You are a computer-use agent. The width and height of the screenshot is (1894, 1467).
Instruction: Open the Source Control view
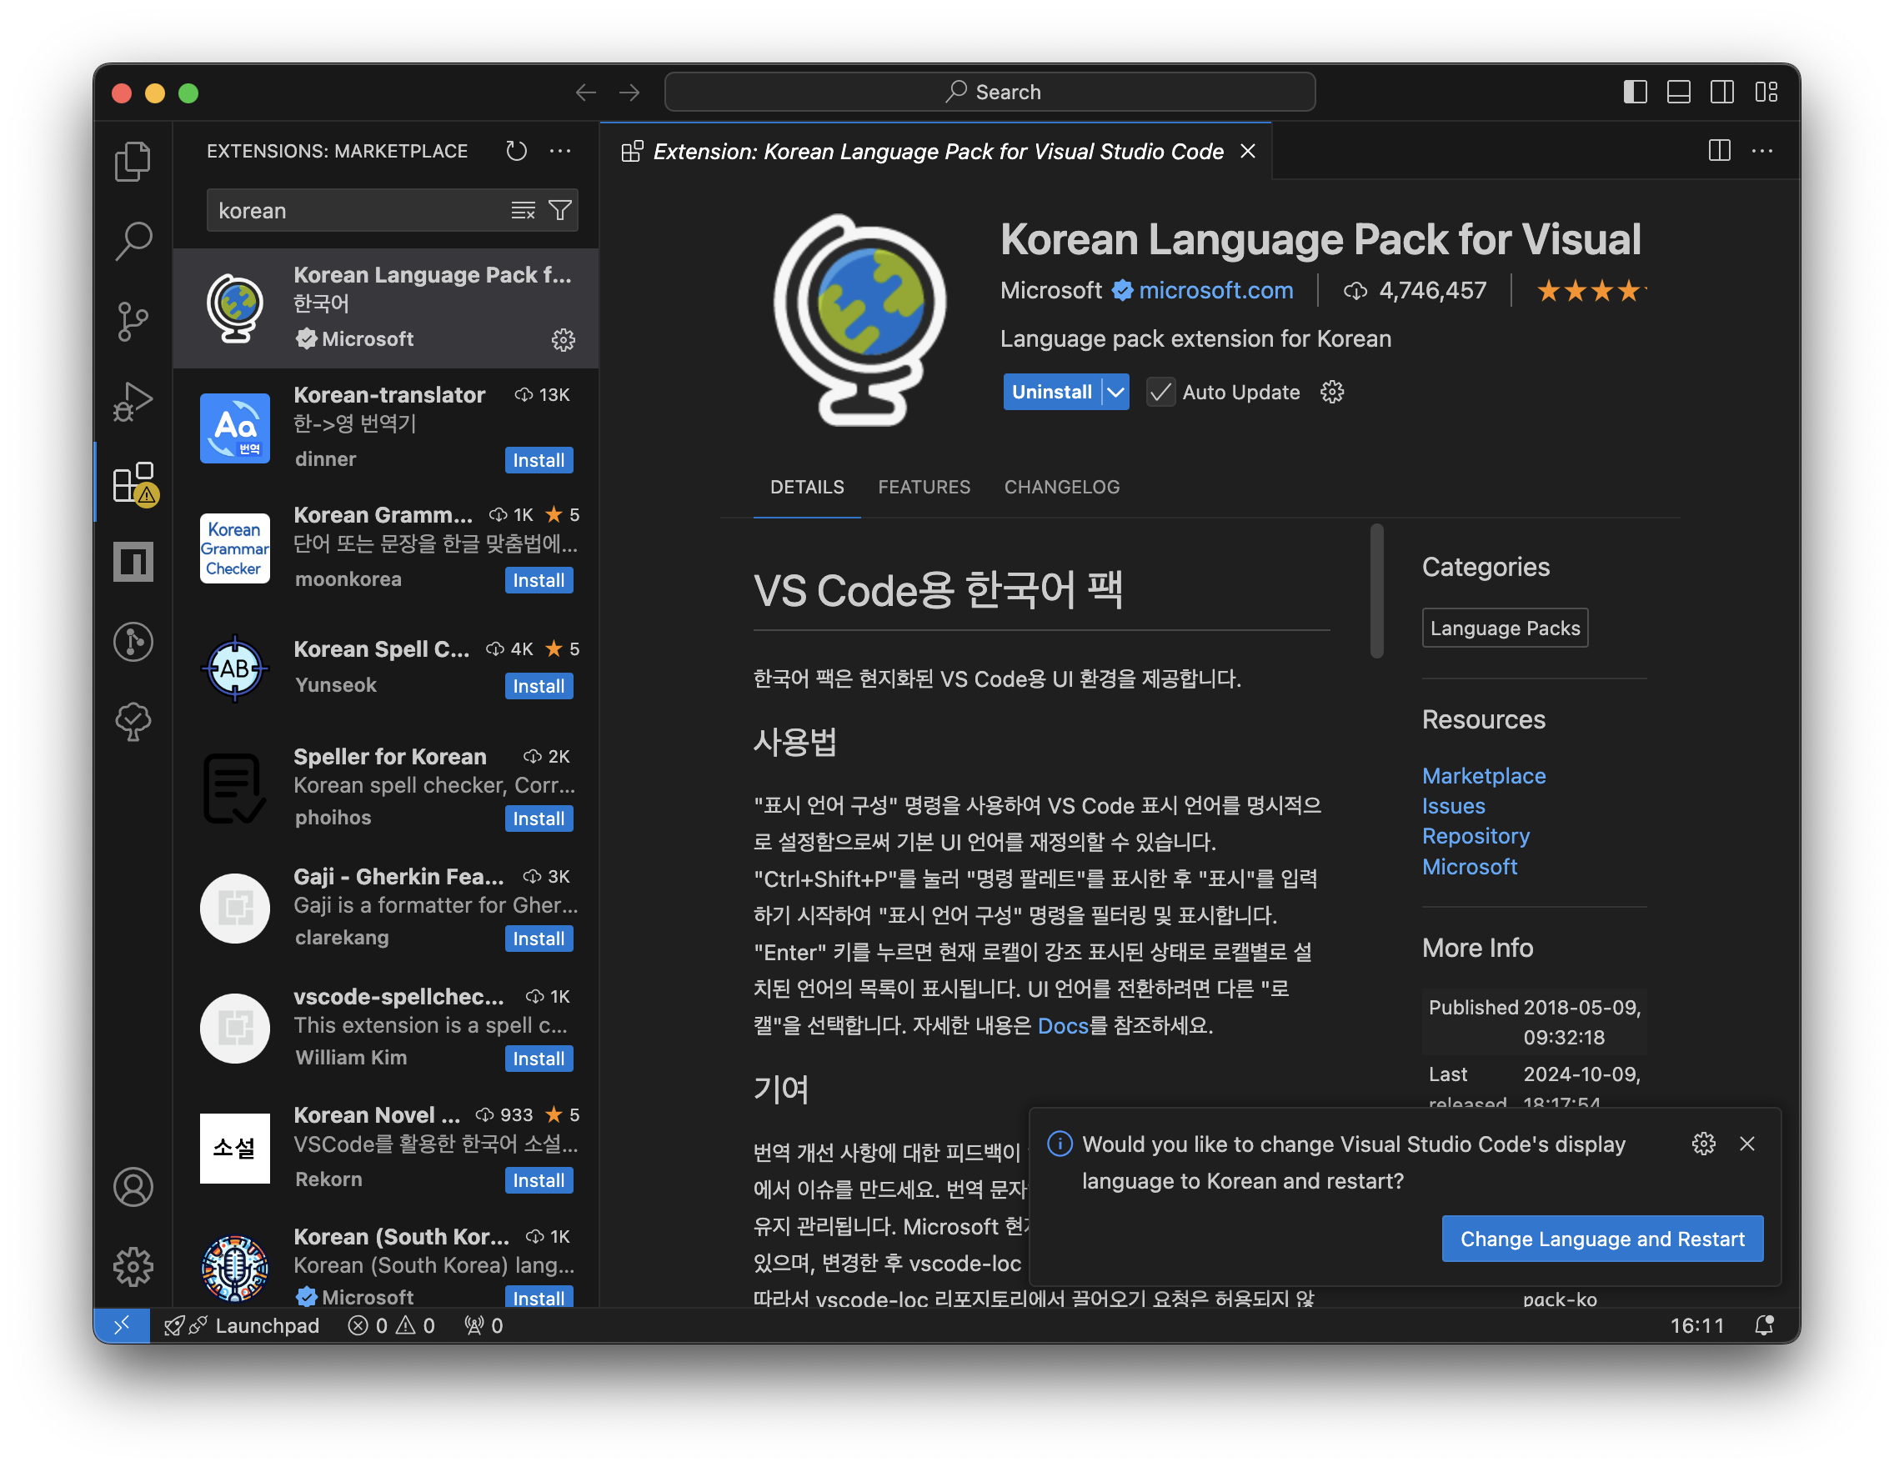[x=133, y=322]
